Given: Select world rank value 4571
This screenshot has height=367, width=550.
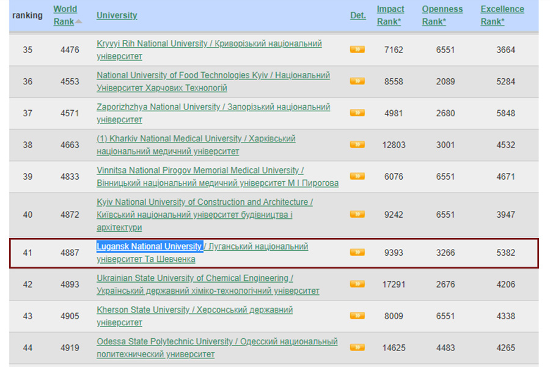Looking at the screenshot, I should tap(70, 113).
